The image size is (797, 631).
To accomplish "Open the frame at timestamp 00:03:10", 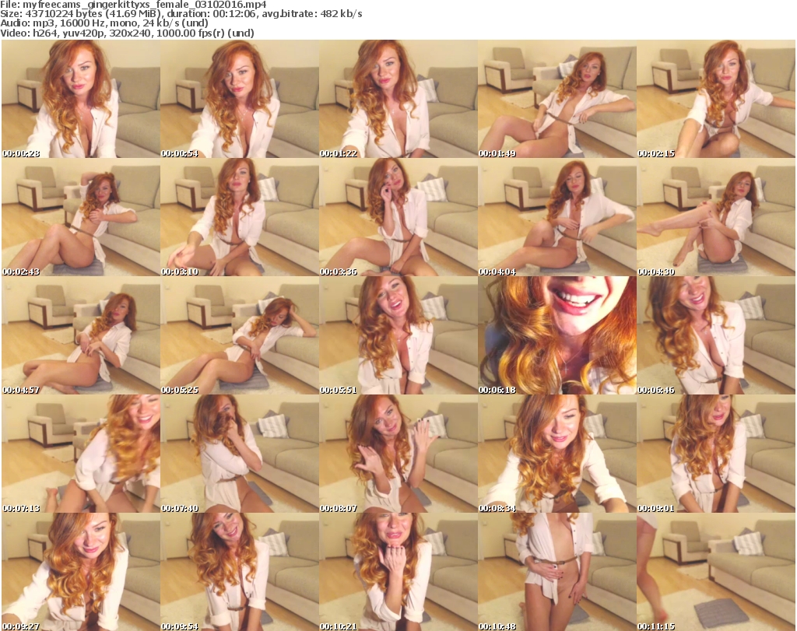I will (x=240, y=217).
